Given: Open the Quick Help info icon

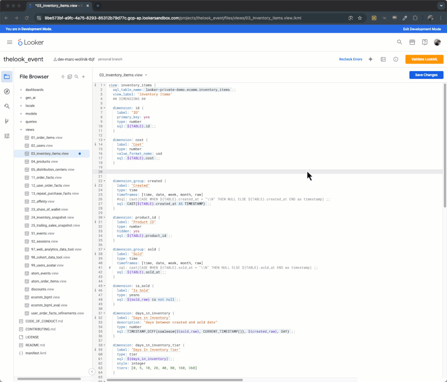Looking at the screenshot, I should pyautogui.click(x=396, y=60).
